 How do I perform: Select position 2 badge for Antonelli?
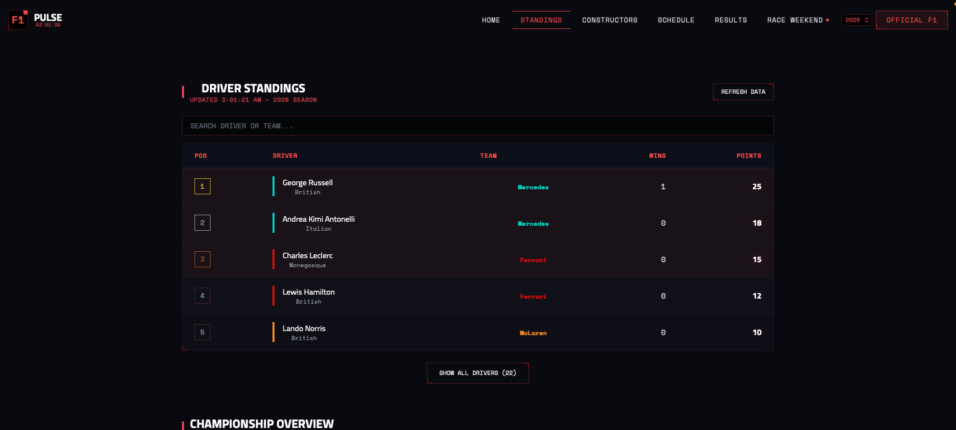click(x=202, y=223)
